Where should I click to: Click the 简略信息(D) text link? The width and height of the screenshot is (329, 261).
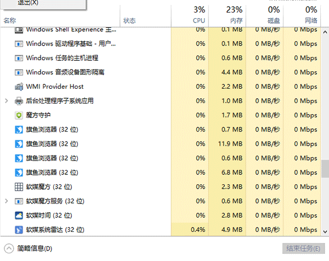[x=35, y=248]
